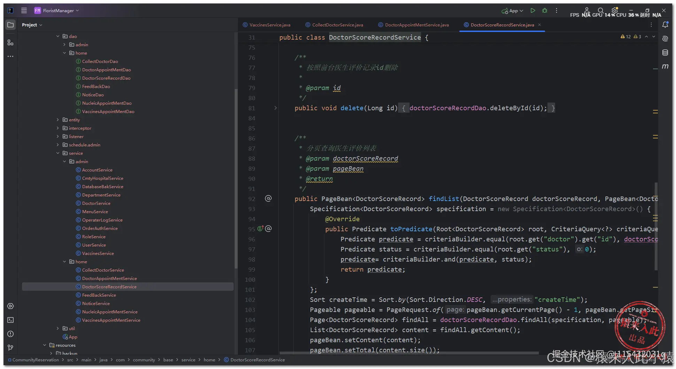Click the base breadcrumb segment
Screen dimensions: 676x369
click(168, 360)
